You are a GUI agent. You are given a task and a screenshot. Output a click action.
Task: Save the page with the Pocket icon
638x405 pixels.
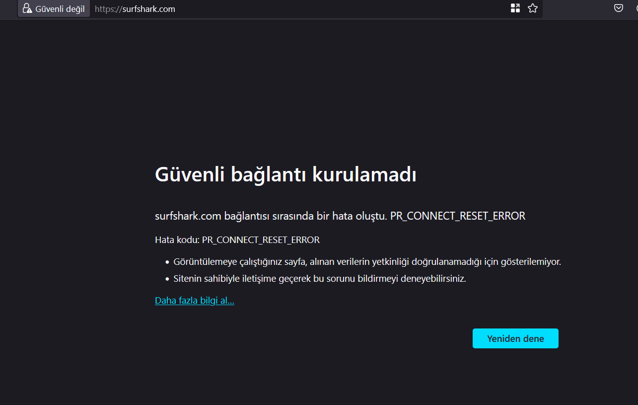click(x=619, y=8)
